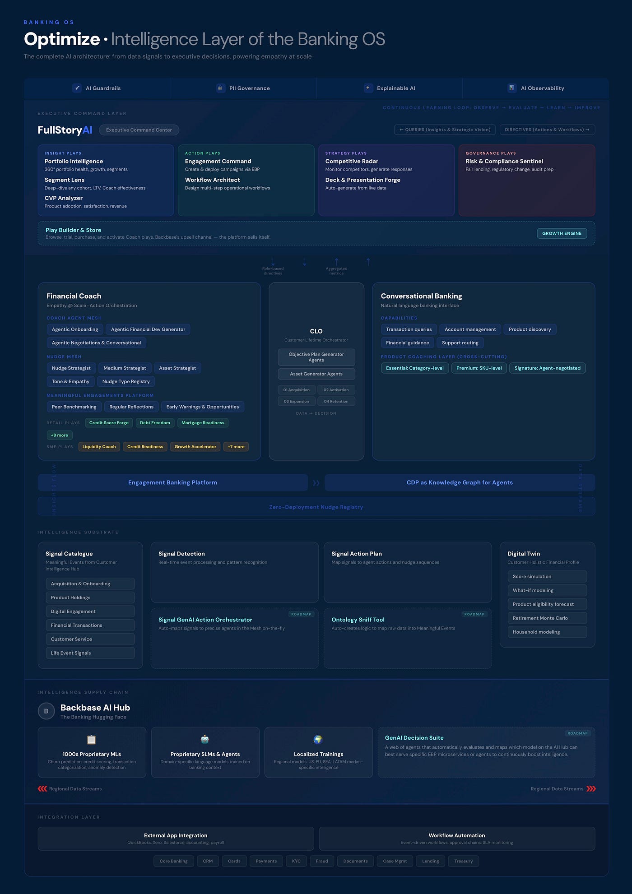Click the double chevron between platform bars
The height and width of the screenshot is (894, 632).
316,483
